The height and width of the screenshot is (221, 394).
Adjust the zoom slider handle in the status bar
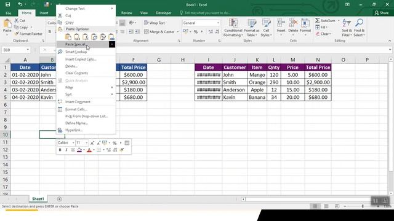coord(363,206)
